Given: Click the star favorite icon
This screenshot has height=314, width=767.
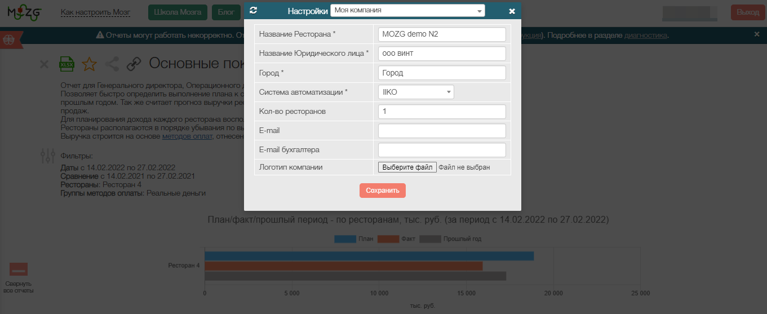Looking at the screenshot, I should point(89,64).
